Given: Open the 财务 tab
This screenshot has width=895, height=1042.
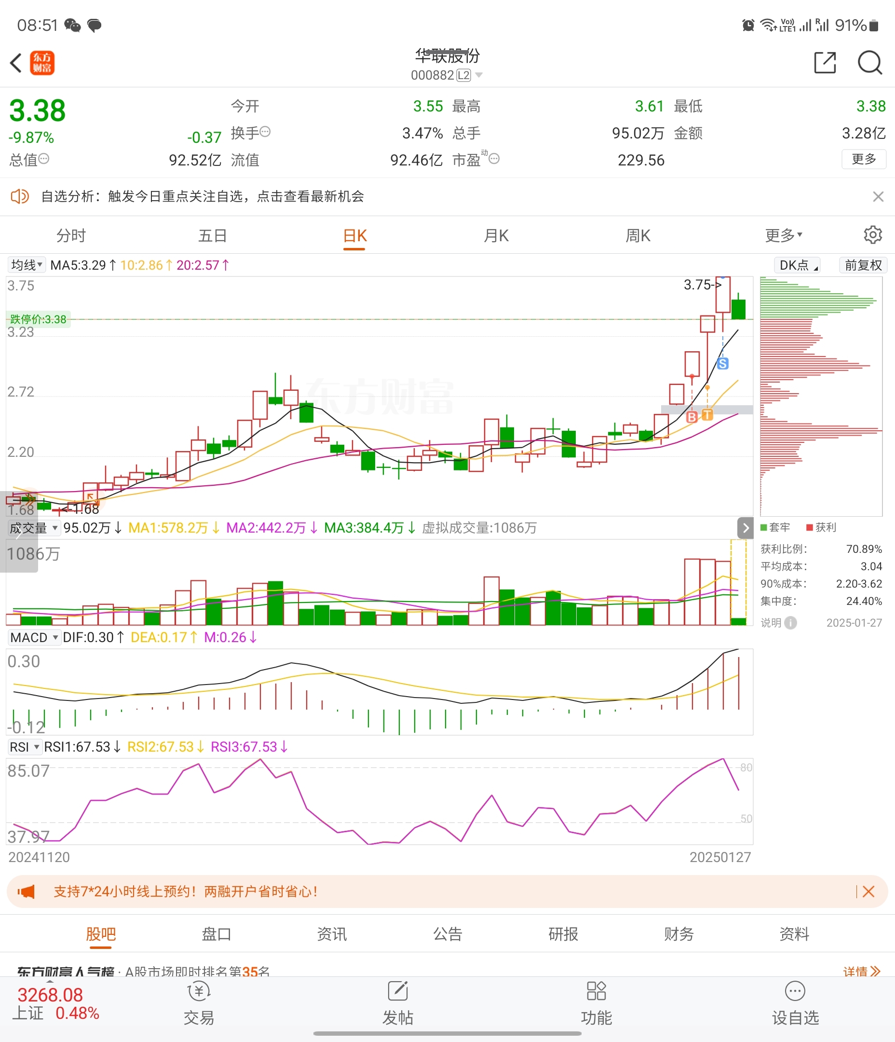Looking at the screenshot, I should pyautogui.click(x=679, y=934).
